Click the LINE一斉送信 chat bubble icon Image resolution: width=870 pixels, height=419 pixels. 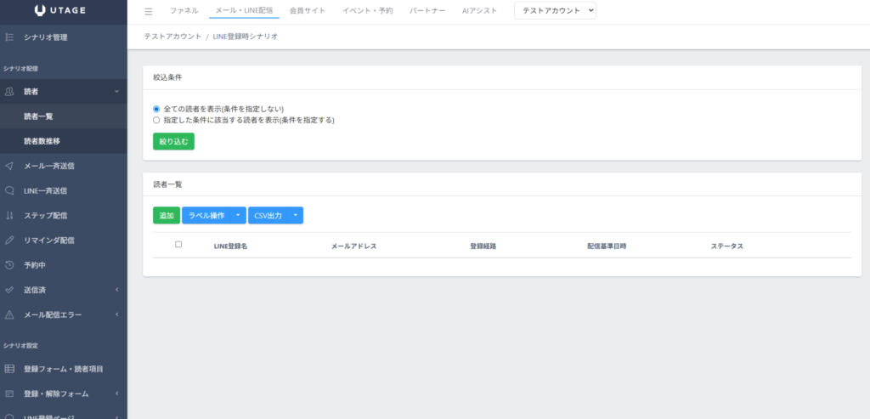tap(9, 190)
